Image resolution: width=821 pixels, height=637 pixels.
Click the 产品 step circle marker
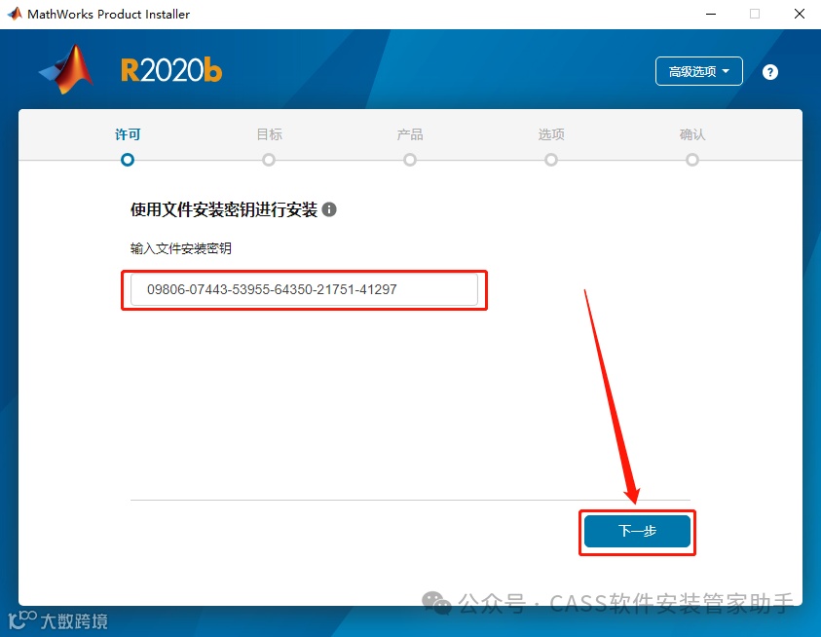(x=410, y=160)
